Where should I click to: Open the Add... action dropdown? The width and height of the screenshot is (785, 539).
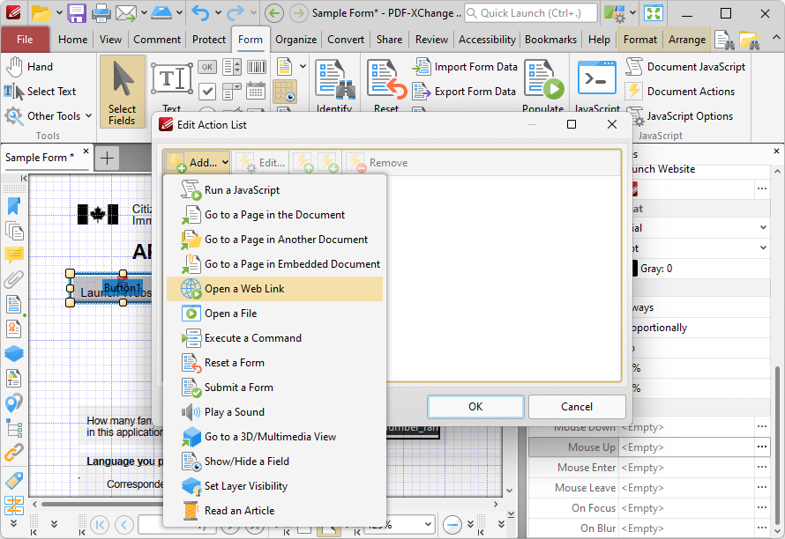(x=197, y=163)
